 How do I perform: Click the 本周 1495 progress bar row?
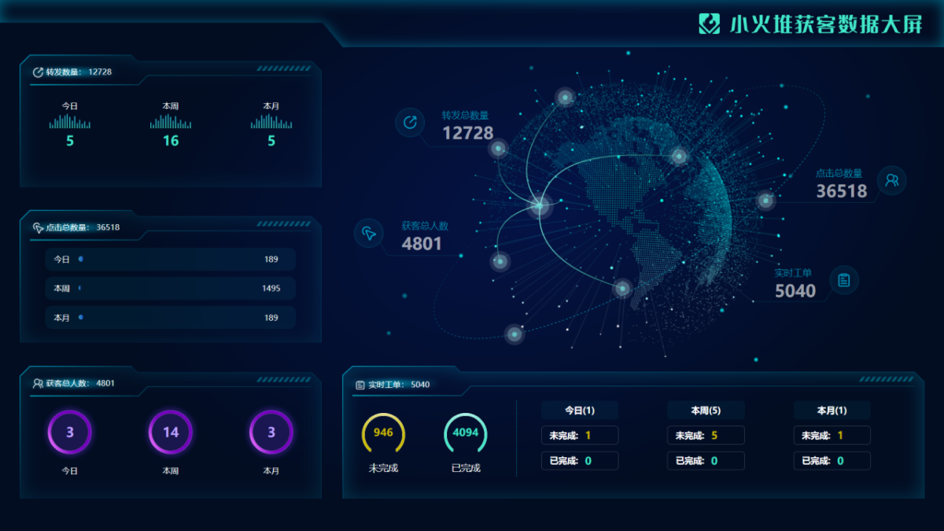(x=170, y=288)
